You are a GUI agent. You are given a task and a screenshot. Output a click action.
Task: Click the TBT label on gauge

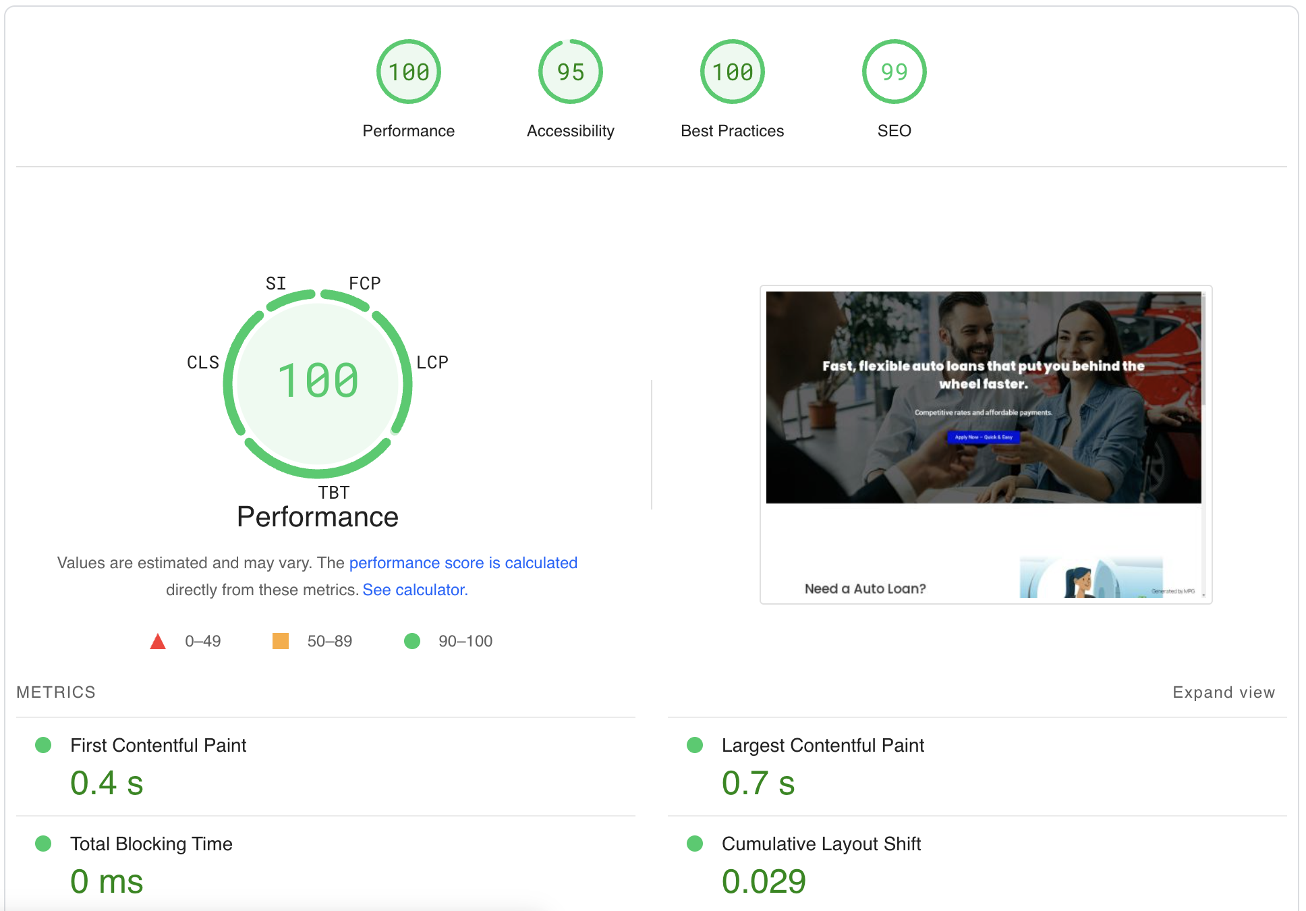click(334, 493)
